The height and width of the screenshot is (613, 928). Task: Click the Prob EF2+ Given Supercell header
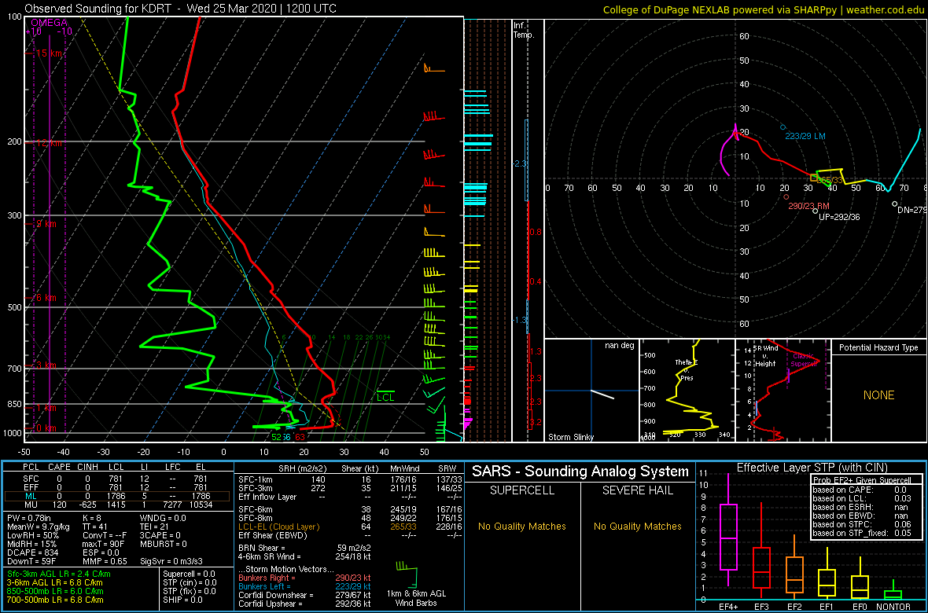click(x=861, y=480)
